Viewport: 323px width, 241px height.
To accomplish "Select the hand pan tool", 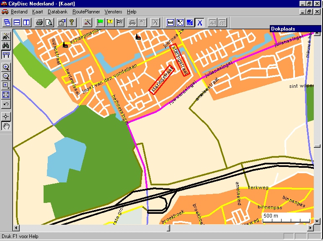I will [6, 126].
